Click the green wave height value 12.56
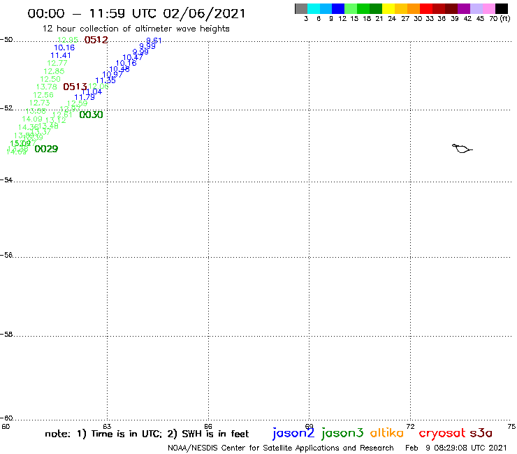This screenshot has height=454, width=517. pyautogui.click(x=43, y=95)
